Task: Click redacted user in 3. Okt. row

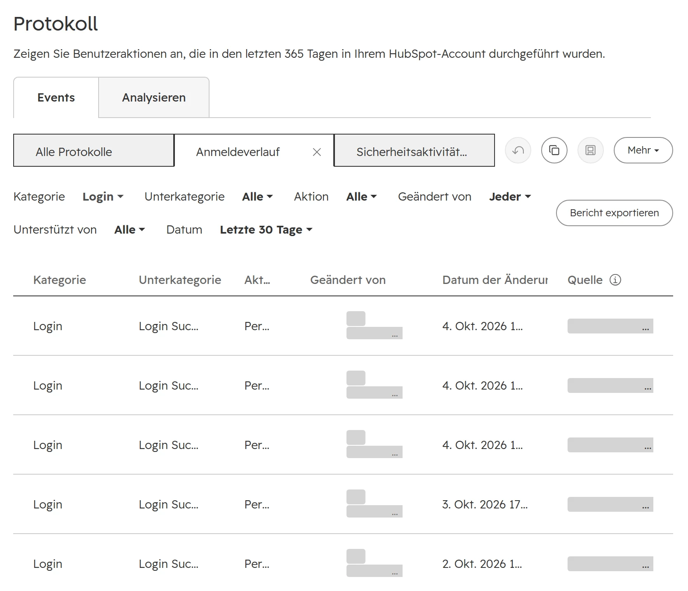Action: click(374, 504)
